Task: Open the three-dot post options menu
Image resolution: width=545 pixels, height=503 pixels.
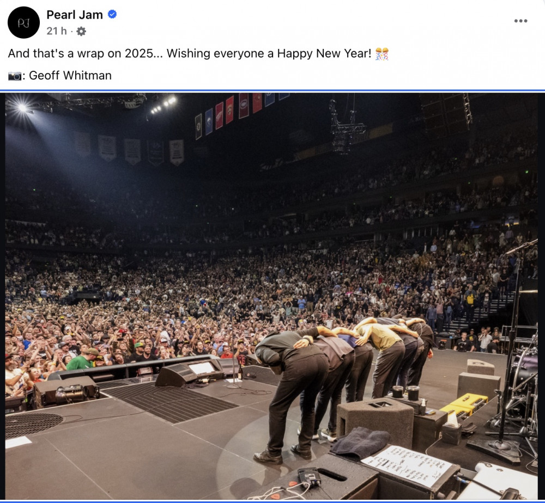Action: point(520,21)
